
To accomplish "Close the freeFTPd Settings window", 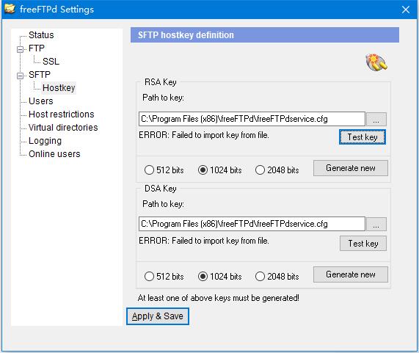I will click(406, 10).
